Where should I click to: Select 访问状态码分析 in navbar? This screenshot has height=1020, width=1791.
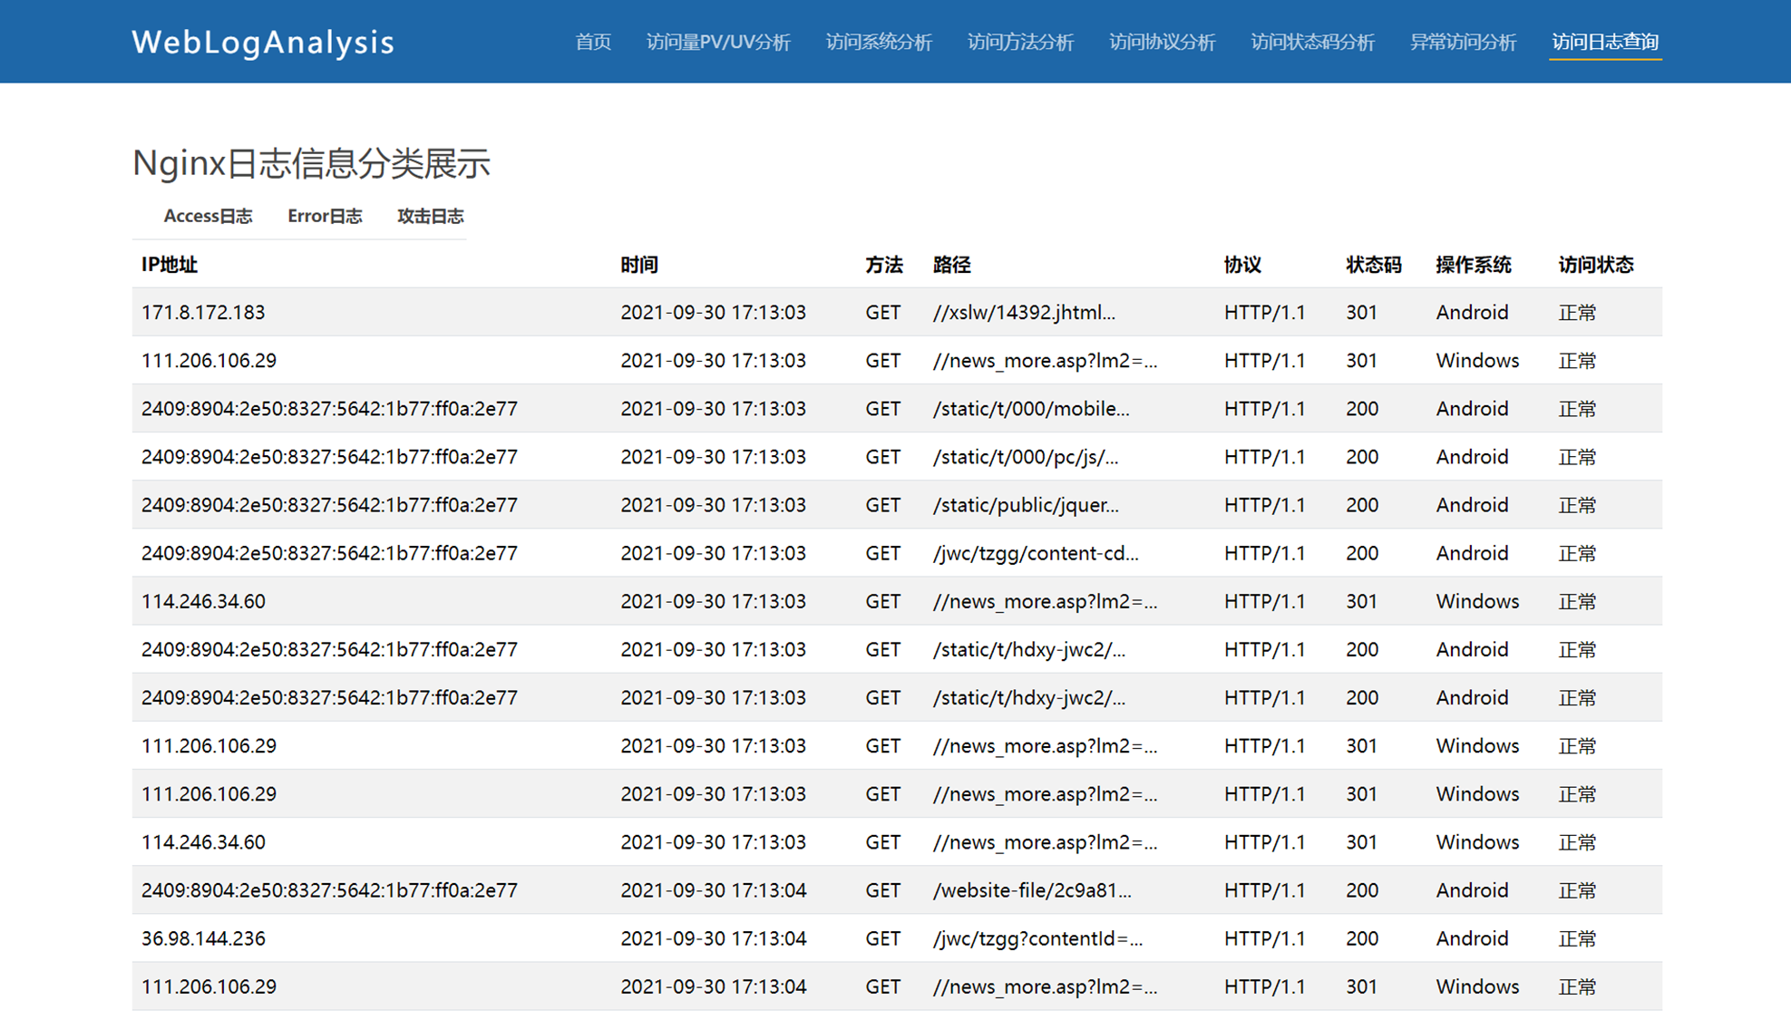click(1312, 42)
